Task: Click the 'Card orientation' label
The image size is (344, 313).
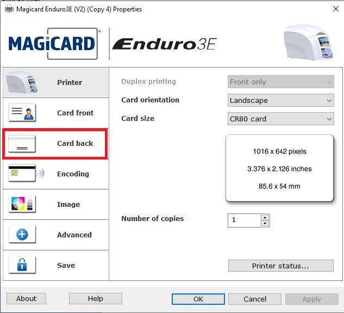Action: [151, 100]
